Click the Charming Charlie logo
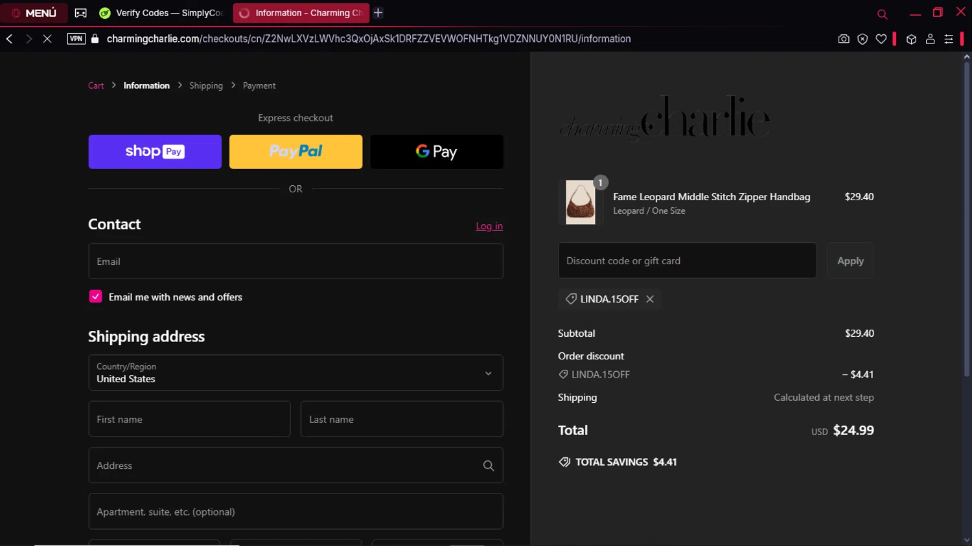 664,119
